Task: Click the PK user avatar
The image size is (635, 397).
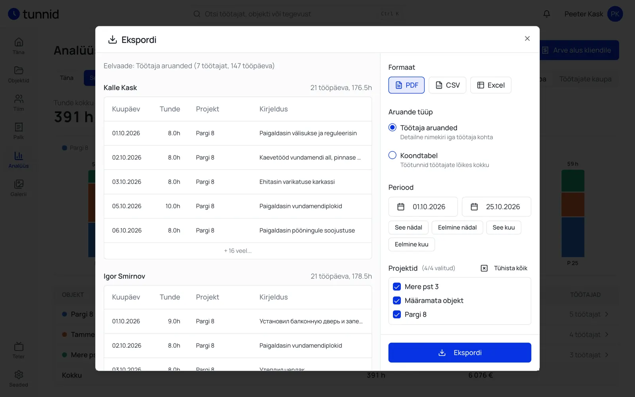Action: pos(615,14)
